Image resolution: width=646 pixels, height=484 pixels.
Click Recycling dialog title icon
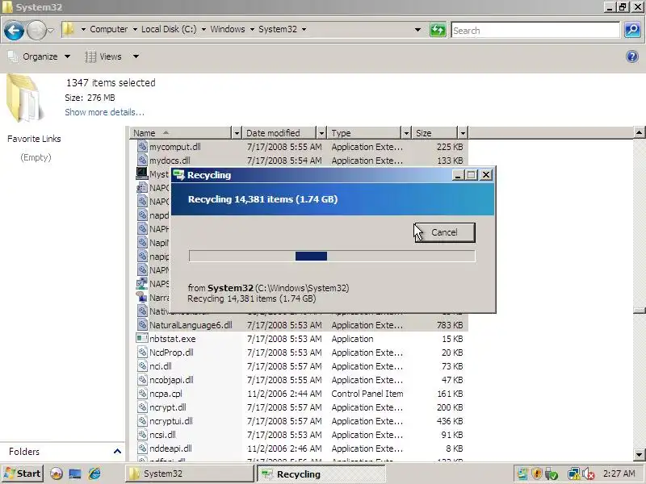tap(179, 175)
